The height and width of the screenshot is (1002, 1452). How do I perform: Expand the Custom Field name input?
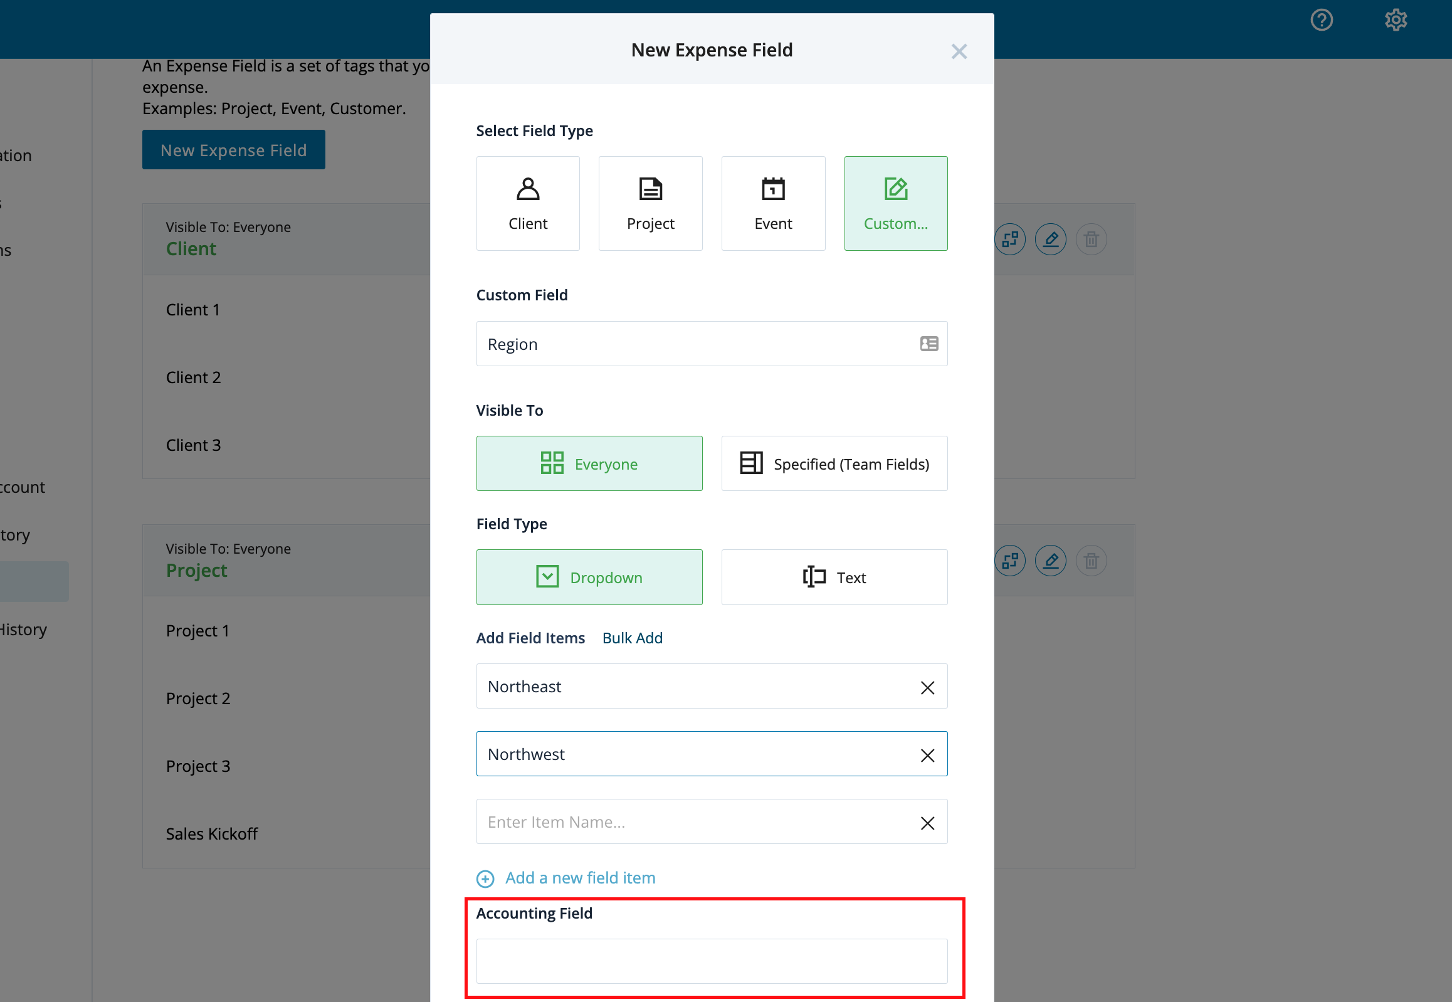tap(929, 343)
